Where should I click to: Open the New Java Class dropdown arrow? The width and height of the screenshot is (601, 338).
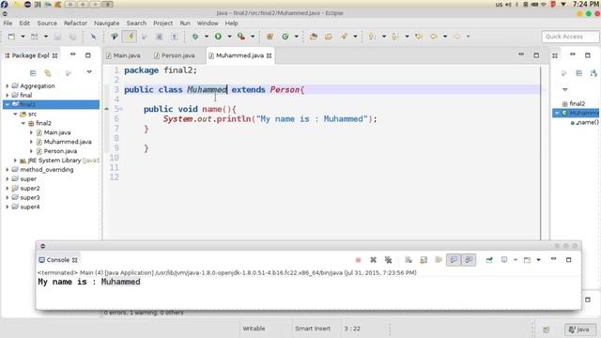[297, 37]
